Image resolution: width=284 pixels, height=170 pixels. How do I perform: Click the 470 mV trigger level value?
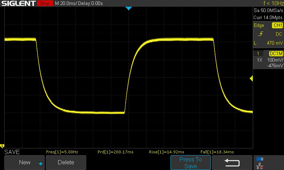[x=274, y=43]
